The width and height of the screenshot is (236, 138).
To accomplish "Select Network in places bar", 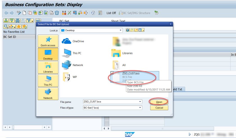I will pos(48,94).
